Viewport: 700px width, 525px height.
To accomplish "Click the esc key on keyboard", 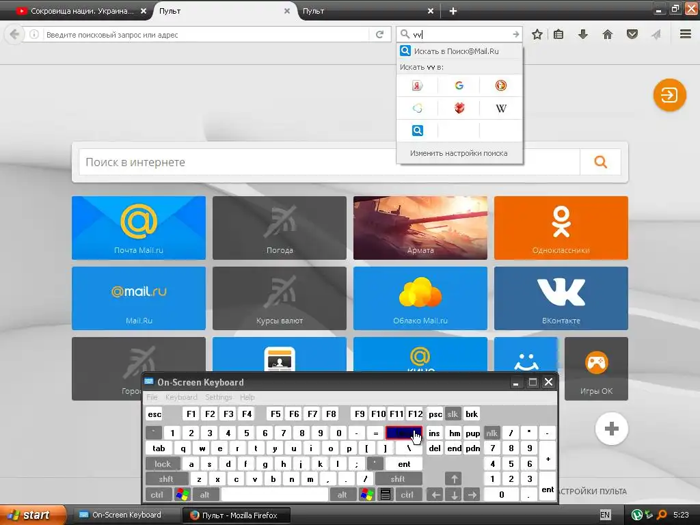I will click(154, 414).
